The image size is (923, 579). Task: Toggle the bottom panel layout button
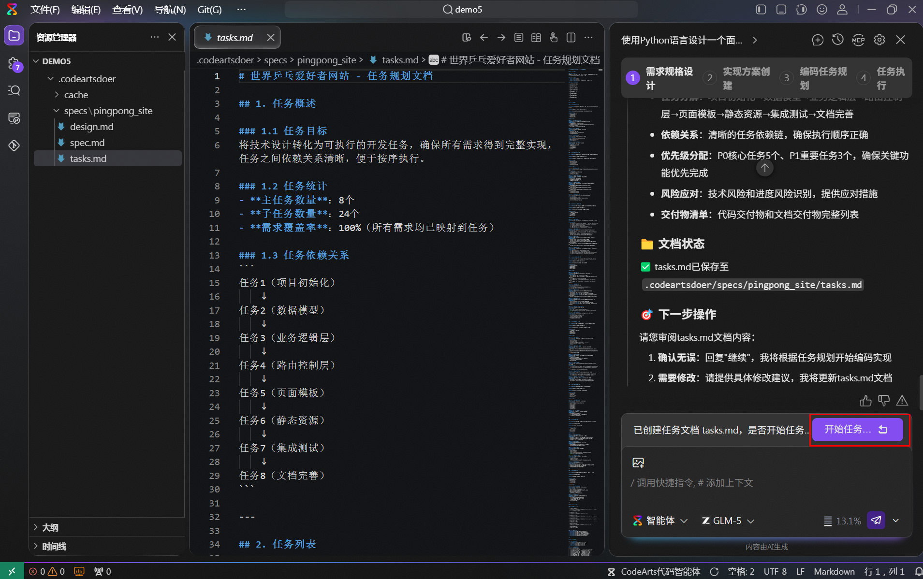pos(781,10)
